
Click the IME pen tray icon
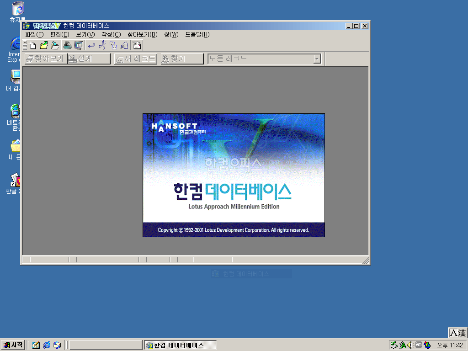pyautogui.click(x=403, y=345)
